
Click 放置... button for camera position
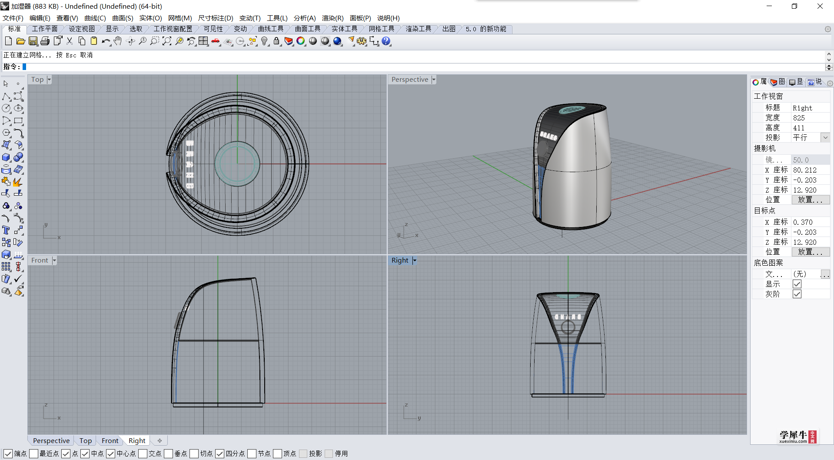pos(811,200)
